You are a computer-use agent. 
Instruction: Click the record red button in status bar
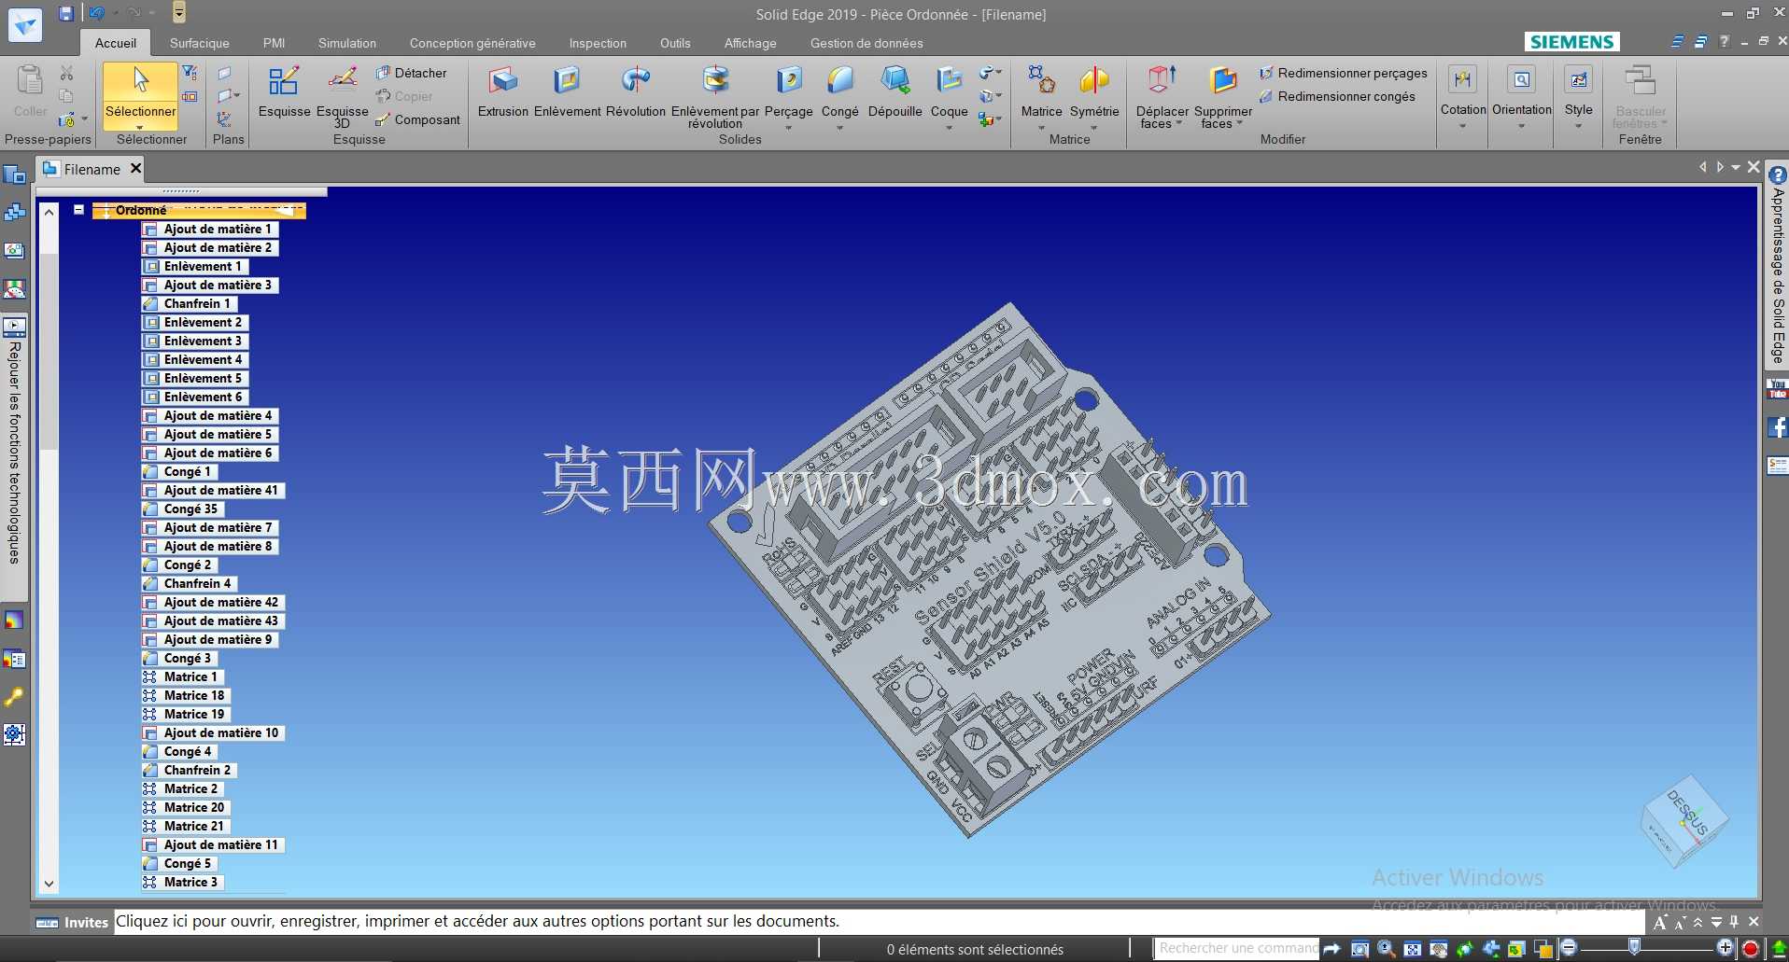coord(1751,949)
